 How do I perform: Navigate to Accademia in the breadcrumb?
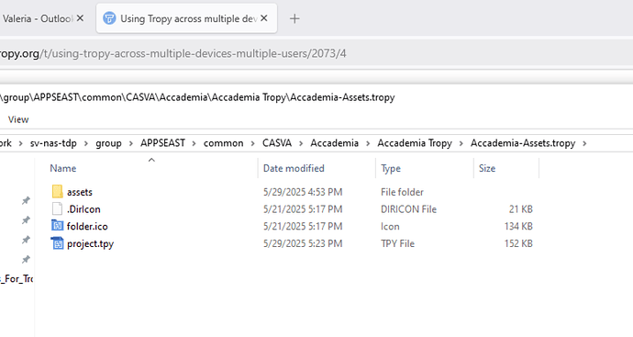click(x=334, y=143)
